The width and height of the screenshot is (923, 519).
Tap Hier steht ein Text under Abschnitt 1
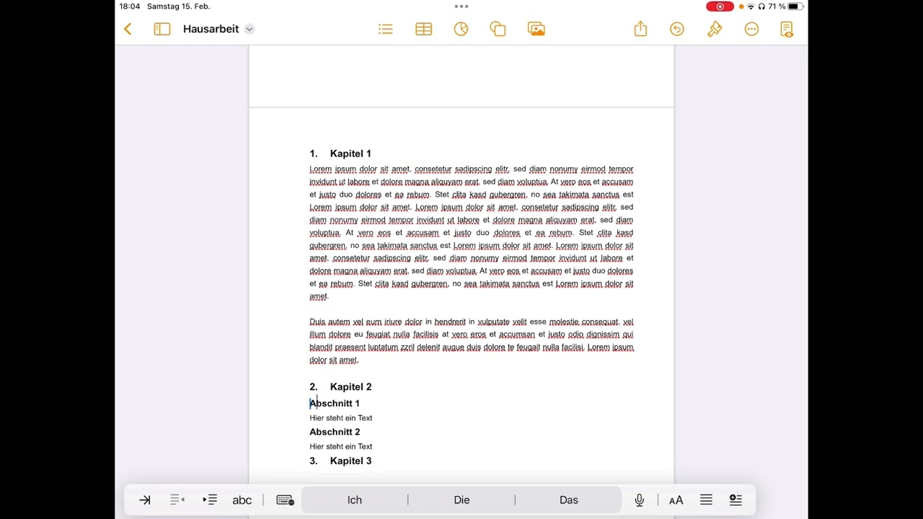click(341, 418)
